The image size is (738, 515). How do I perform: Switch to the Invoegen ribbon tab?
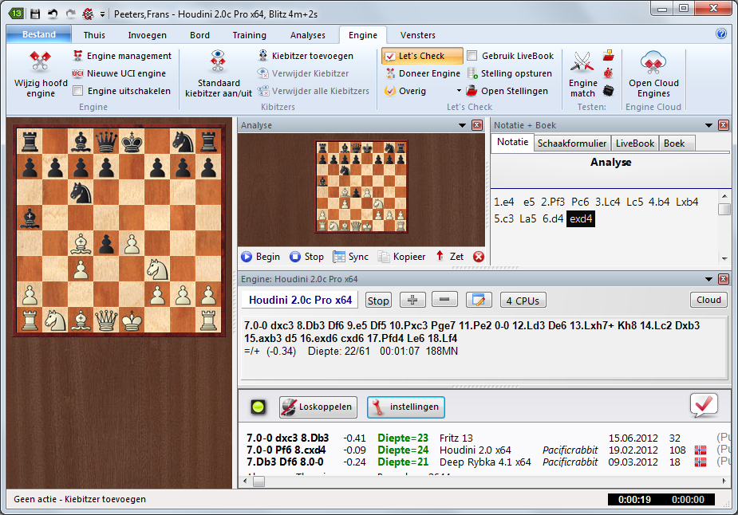[147, 35]
